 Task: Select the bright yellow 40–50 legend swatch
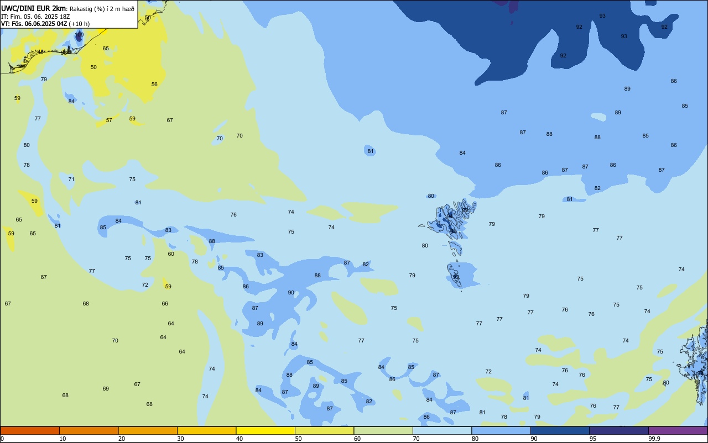click(265, 430)
